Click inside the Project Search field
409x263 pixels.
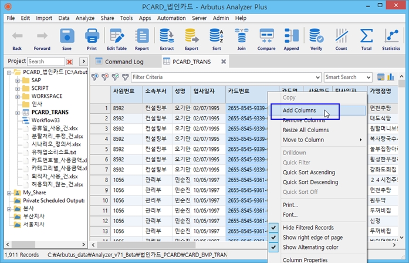[x=46, y=62]
